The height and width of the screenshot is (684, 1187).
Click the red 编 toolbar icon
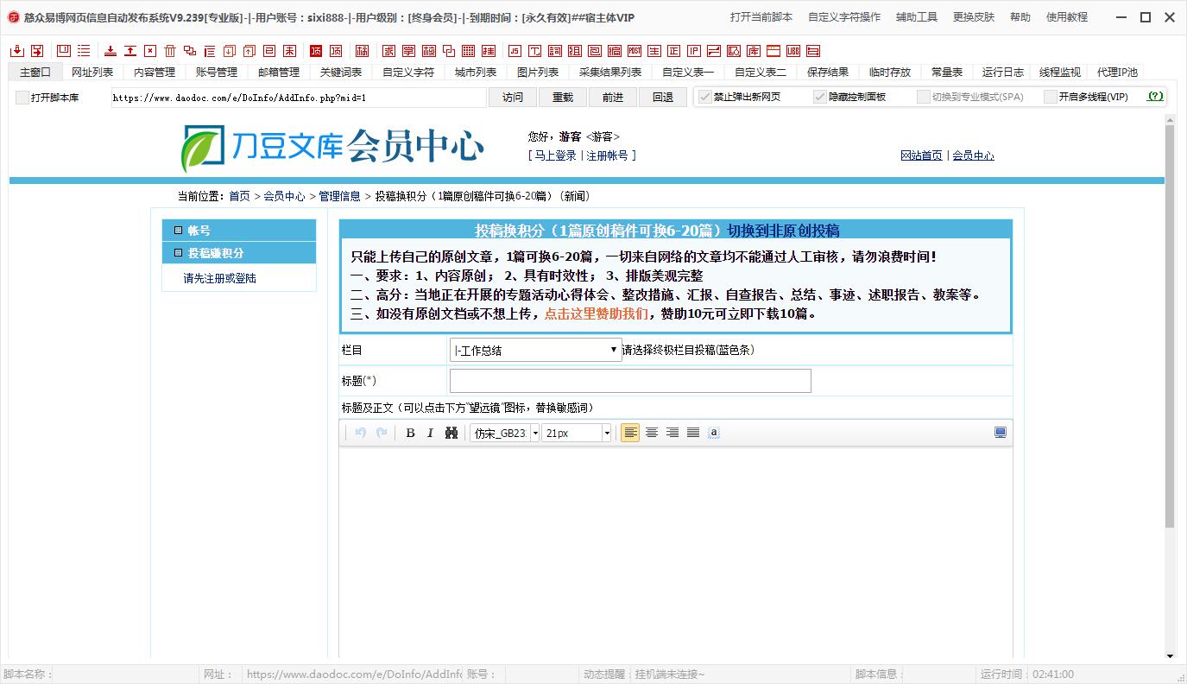coord(615,51)
